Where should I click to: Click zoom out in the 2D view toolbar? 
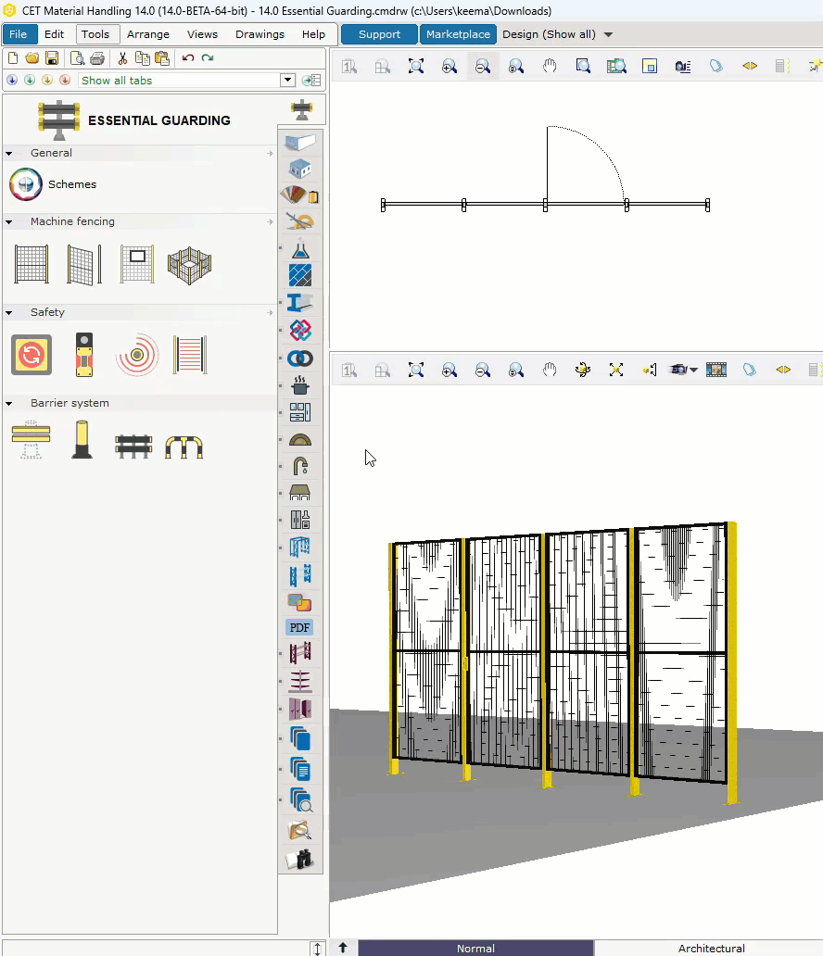(x=483, y=67)
